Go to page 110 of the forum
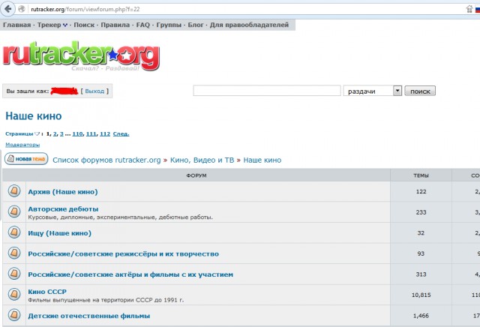This screenshot has width=480, height=327. 77,133
